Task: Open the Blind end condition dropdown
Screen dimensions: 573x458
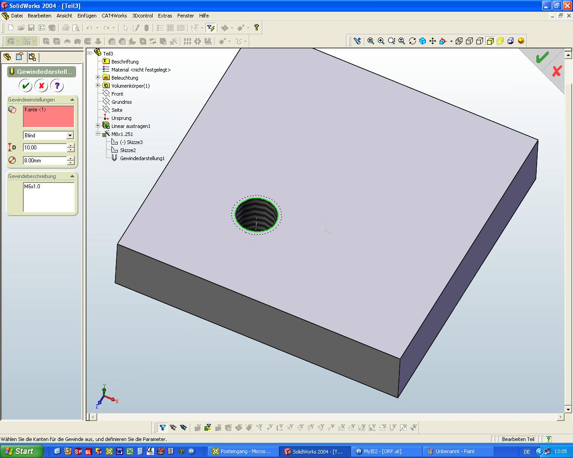Action: (x=70, y=136)
